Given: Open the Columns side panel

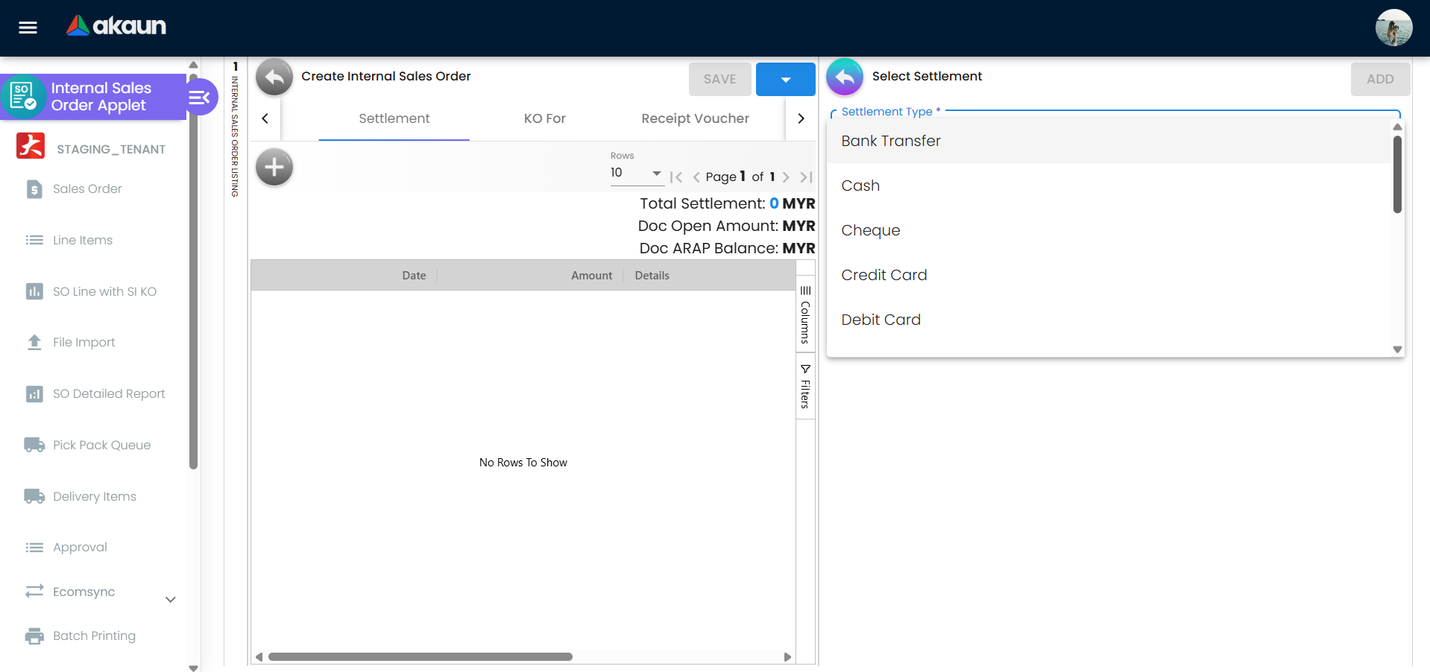Looking at the screenshot, I should point(805,314).
